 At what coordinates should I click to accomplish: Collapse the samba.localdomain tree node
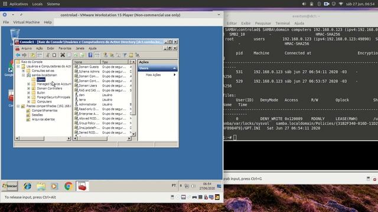point(24,75)
